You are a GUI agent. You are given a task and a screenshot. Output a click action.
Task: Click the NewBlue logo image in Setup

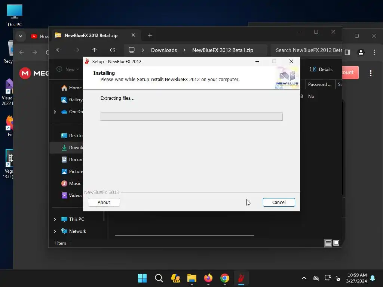click(287, 78)
